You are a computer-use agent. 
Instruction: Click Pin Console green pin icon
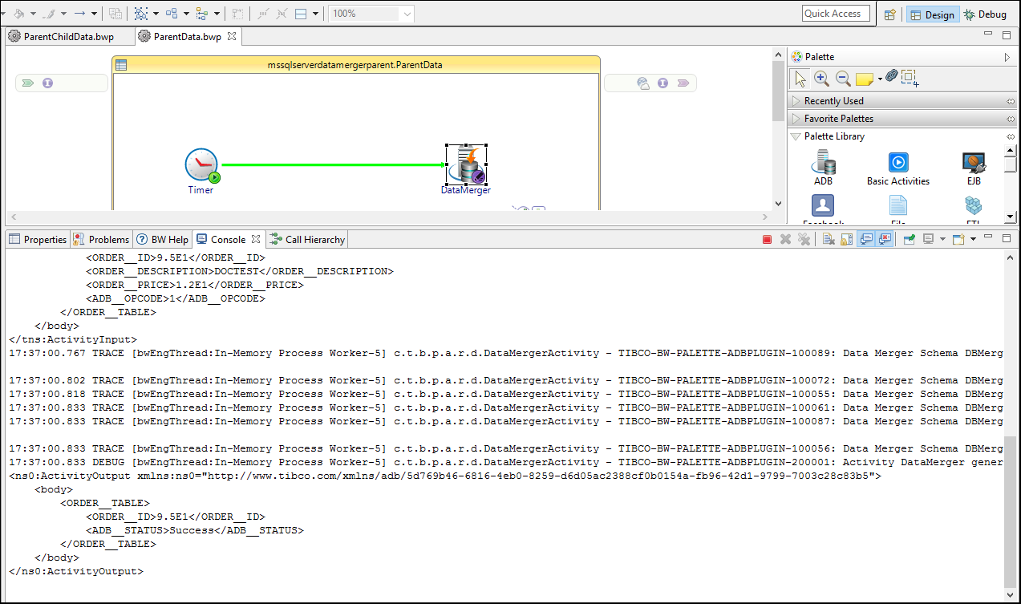pyautogui.click(x=909, y=239)
